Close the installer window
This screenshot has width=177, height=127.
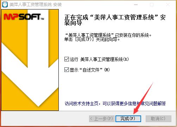tap(168, 5)
